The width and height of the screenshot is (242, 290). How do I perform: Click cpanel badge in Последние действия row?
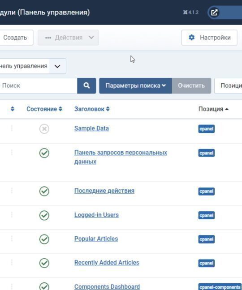(207, 191)
